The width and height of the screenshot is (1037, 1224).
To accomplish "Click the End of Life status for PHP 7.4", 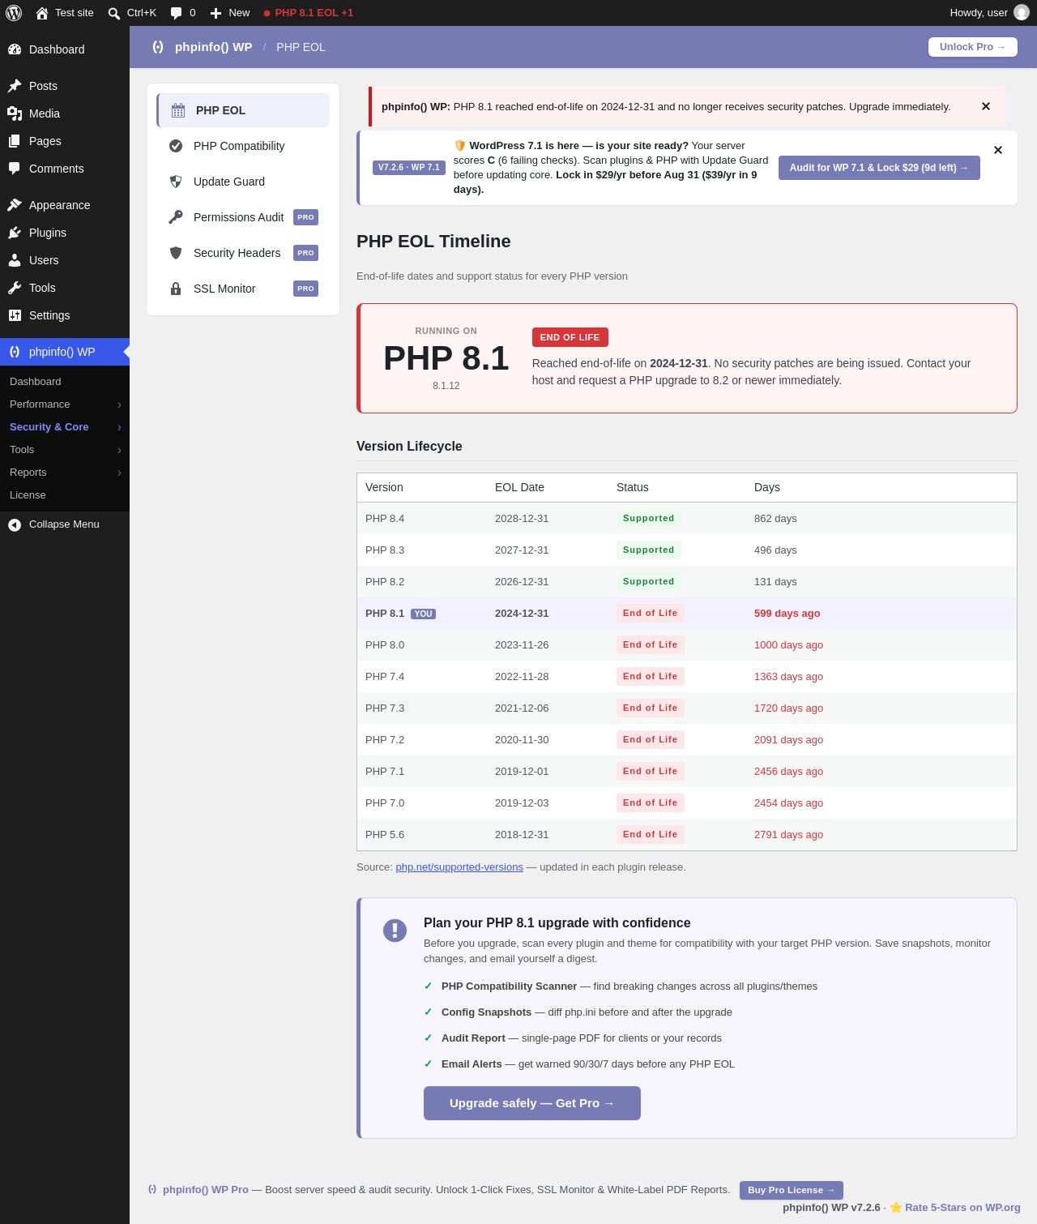I will click(x=651, y=677).
